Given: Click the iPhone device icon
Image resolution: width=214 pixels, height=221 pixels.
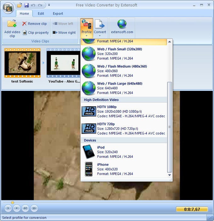Looking at the screenshot, I should point(89,169).
